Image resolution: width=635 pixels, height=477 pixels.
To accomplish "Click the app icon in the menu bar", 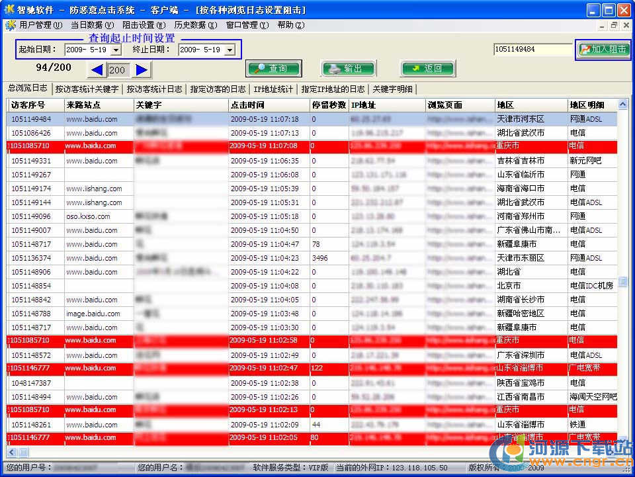I will (10, 25).
